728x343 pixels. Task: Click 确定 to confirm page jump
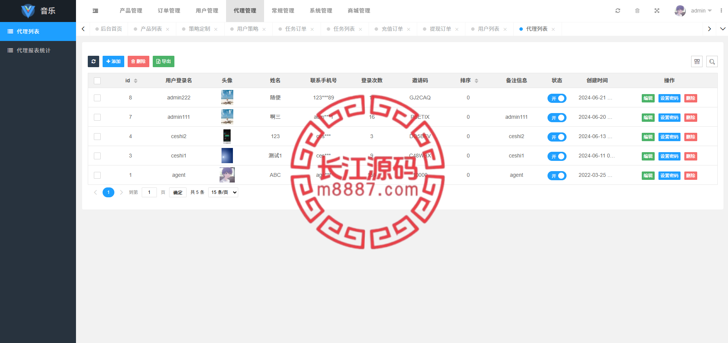pos(178,192)
